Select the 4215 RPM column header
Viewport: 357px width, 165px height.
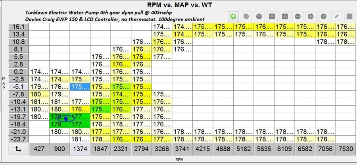coord(202,149)
